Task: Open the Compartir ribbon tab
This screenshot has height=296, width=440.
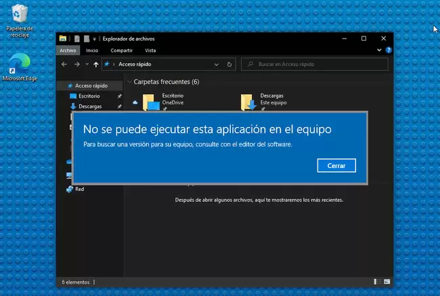Action: click(121, 51)
